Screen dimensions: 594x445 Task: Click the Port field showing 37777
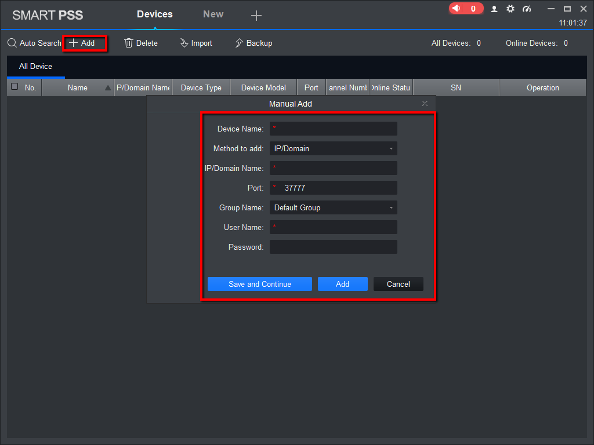pyautogui.click(x=334, y=188)
